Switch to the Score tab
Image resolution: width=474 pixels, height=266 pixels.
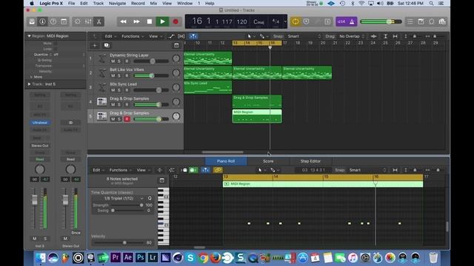(x=268, y=161)
